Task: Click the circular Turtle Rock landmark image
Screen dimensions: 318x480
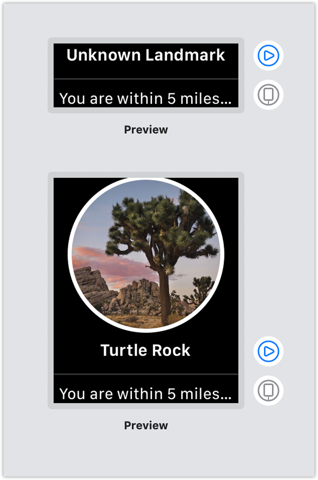Action: coord(146,254)
